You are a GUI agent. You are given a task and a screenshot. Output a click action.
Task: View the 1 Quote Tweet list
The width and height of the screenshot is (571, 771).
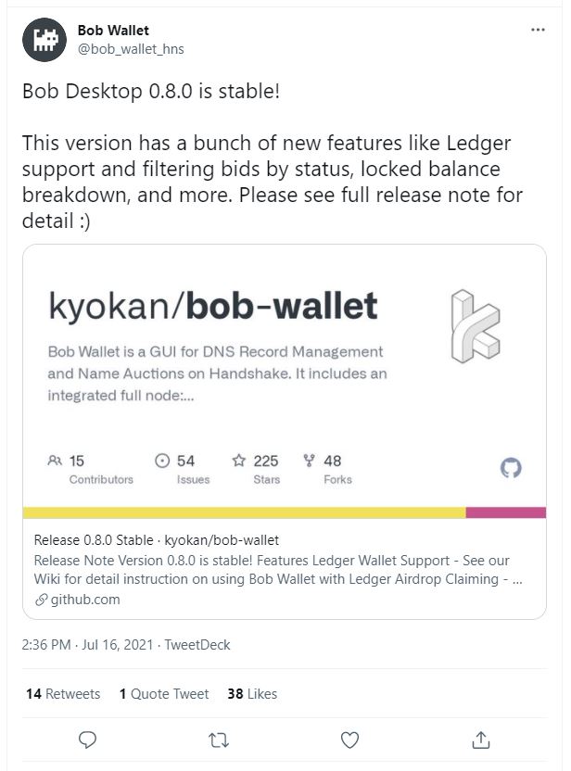click(x=164, y=693)
